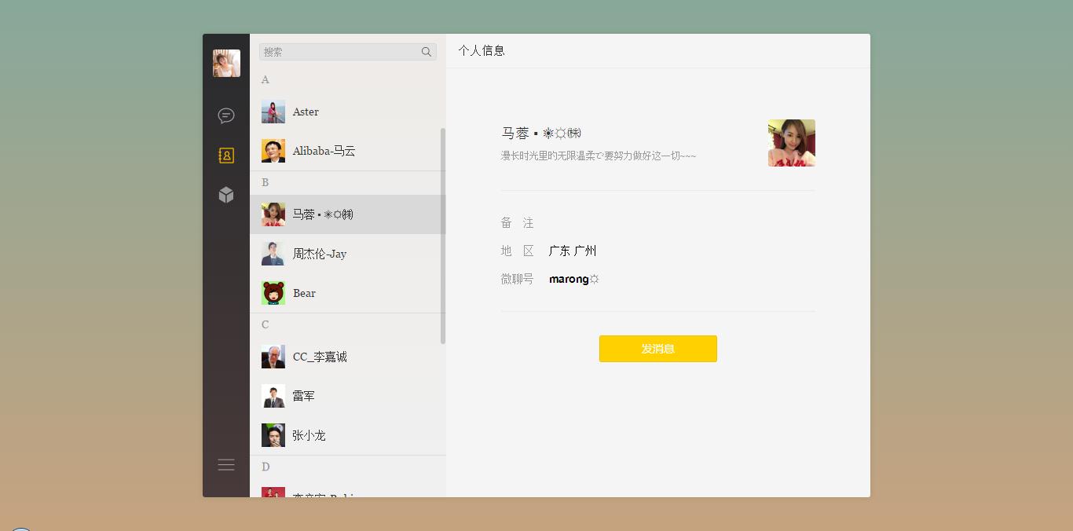Click the large profile photo of 马蓉
This screenshot has height=531, width=1073.
pos(792,143)
